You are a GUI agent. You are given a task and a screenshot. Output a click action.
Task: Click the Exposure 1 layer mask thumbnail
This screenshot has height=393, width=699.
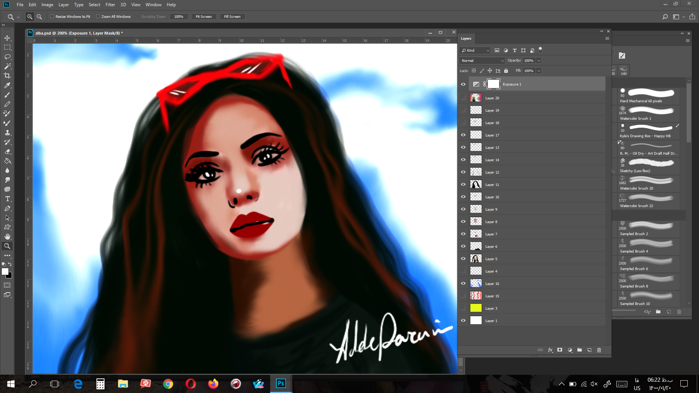pyautogui.click(x=493, y=84)
